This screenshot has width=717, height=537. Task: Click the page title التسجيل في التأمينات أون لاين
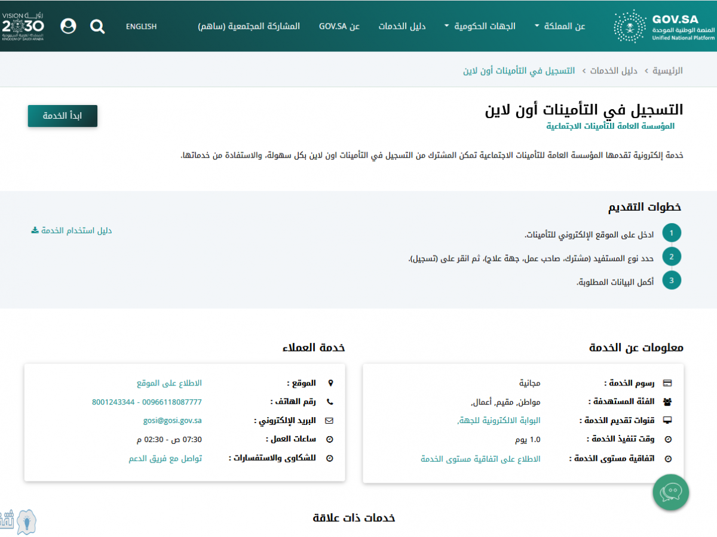pos(584,110)
